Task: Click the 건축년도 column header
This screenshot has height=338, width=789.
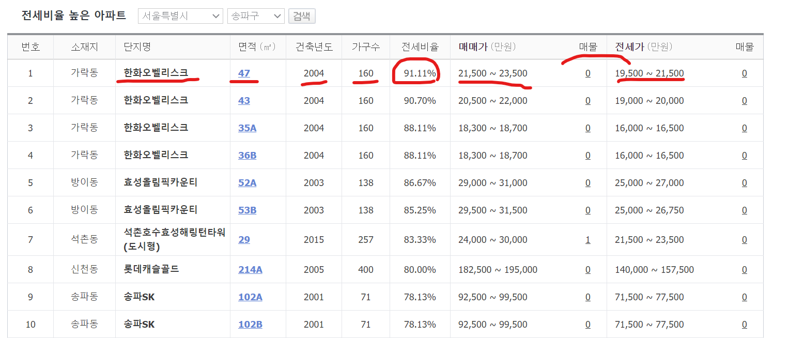Action: tap(314, 47)
